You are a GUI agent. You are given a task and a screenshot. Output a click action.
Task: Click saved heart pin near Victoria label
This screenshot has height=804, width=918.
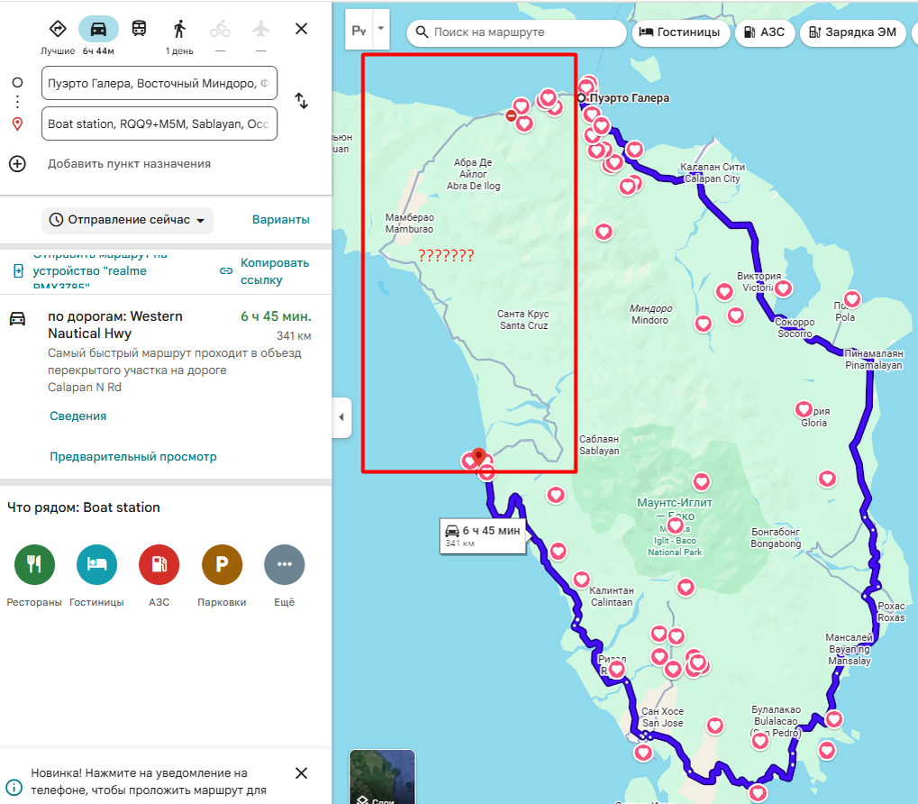[784, 288]
